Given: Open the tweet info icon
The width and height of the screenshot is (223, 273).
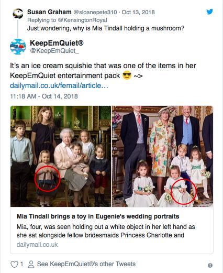Looking at the screenshot, I should (210, 265).
